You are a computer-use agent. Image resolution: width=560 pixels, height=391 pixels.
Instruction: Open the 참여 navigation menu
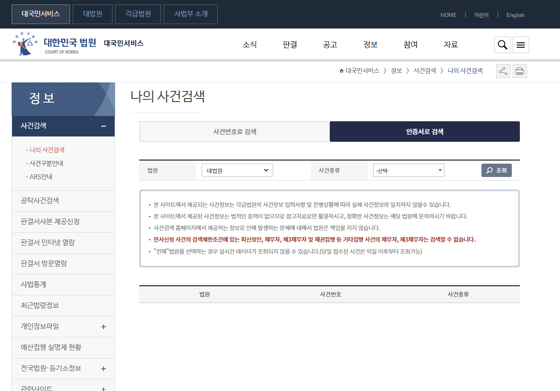coord(410,45)
